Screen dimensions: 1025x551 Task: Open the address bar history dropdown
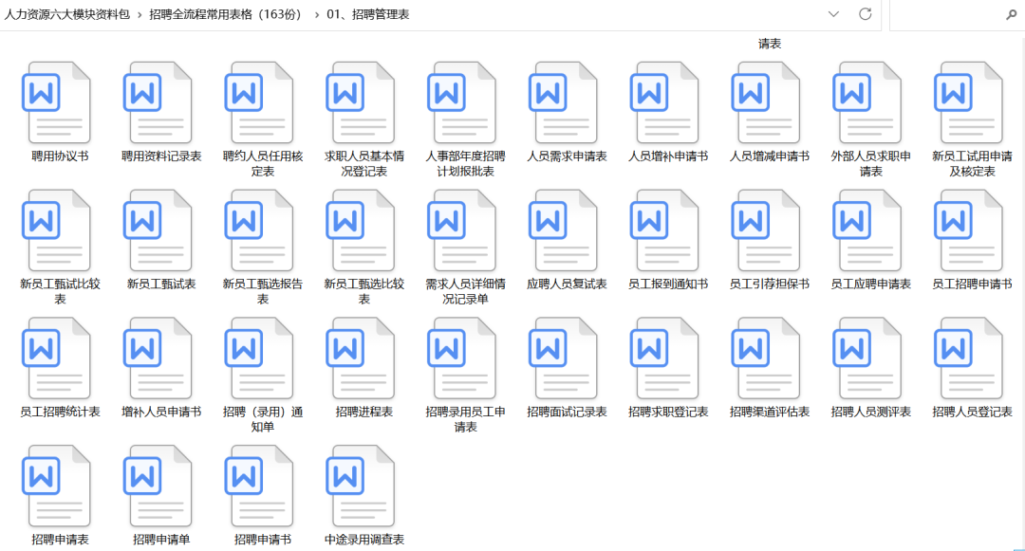833,13
